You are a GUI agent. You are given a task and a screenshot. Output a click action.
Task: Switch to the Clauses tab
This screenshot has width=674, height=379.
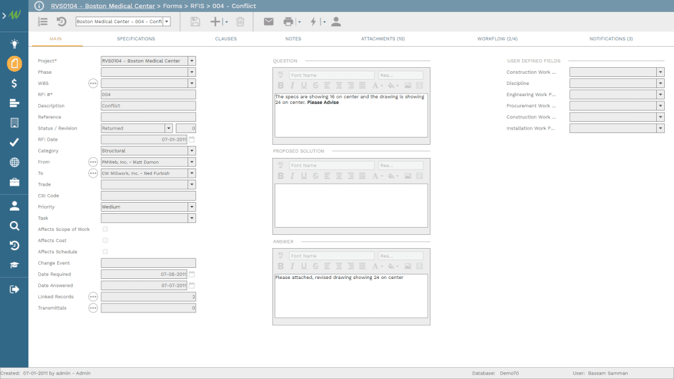click(226, 39)
